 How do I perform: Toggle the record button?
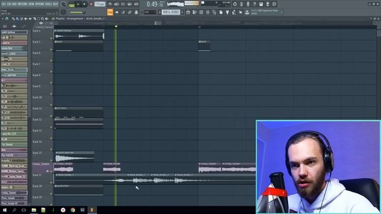coord(91,4)
